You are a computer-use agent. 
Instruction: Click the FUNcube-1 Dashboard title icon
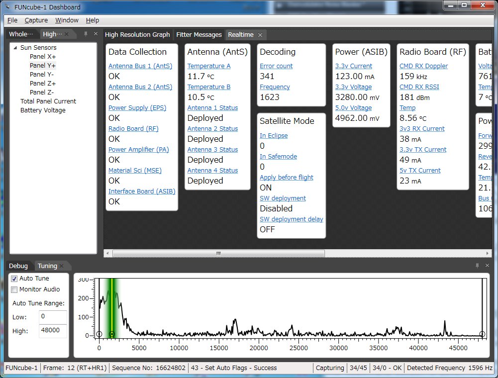[7, 6]
